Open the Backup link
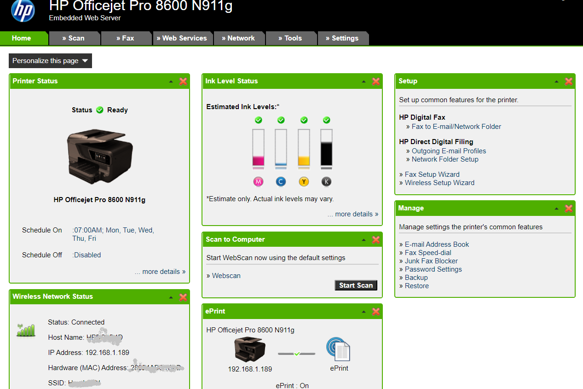 416,278
